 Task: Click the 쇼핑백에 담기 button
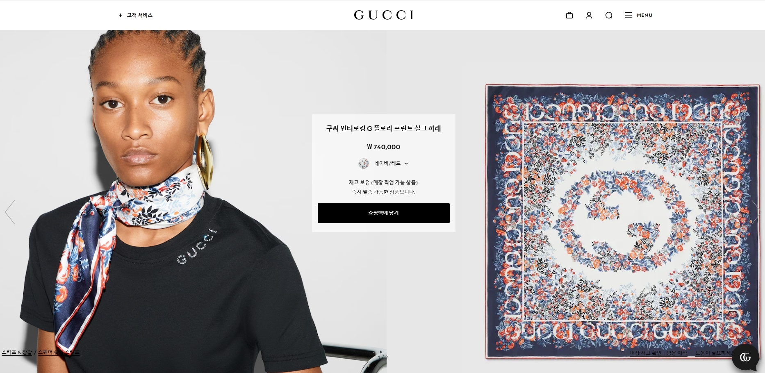[x=383, y=213]
